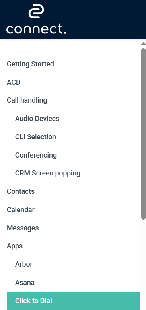
Task: Open the CLI Selection page
Action: coord(35,137)
